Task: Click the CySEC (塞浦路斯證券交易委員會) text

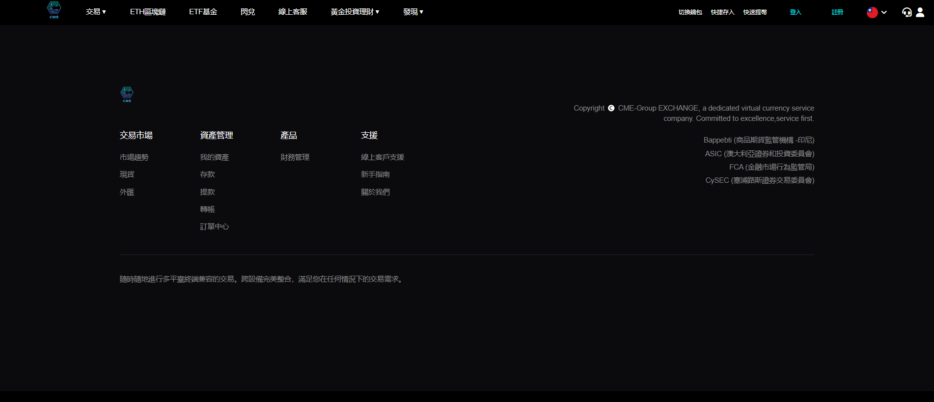Action: coord(760,180)
